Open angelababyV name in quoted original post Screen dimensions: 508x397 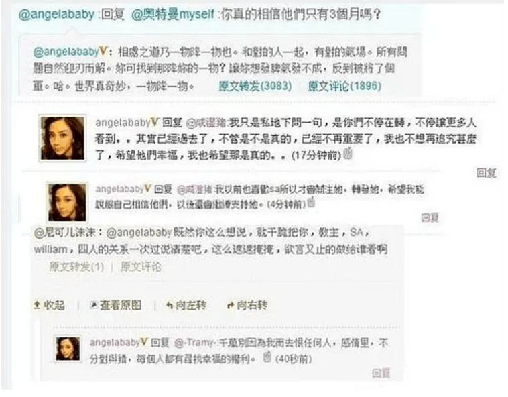point(70,52)
